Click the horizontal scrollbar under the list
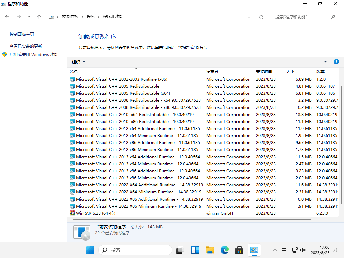Viewport: 344px width, 258px height. 192,219
